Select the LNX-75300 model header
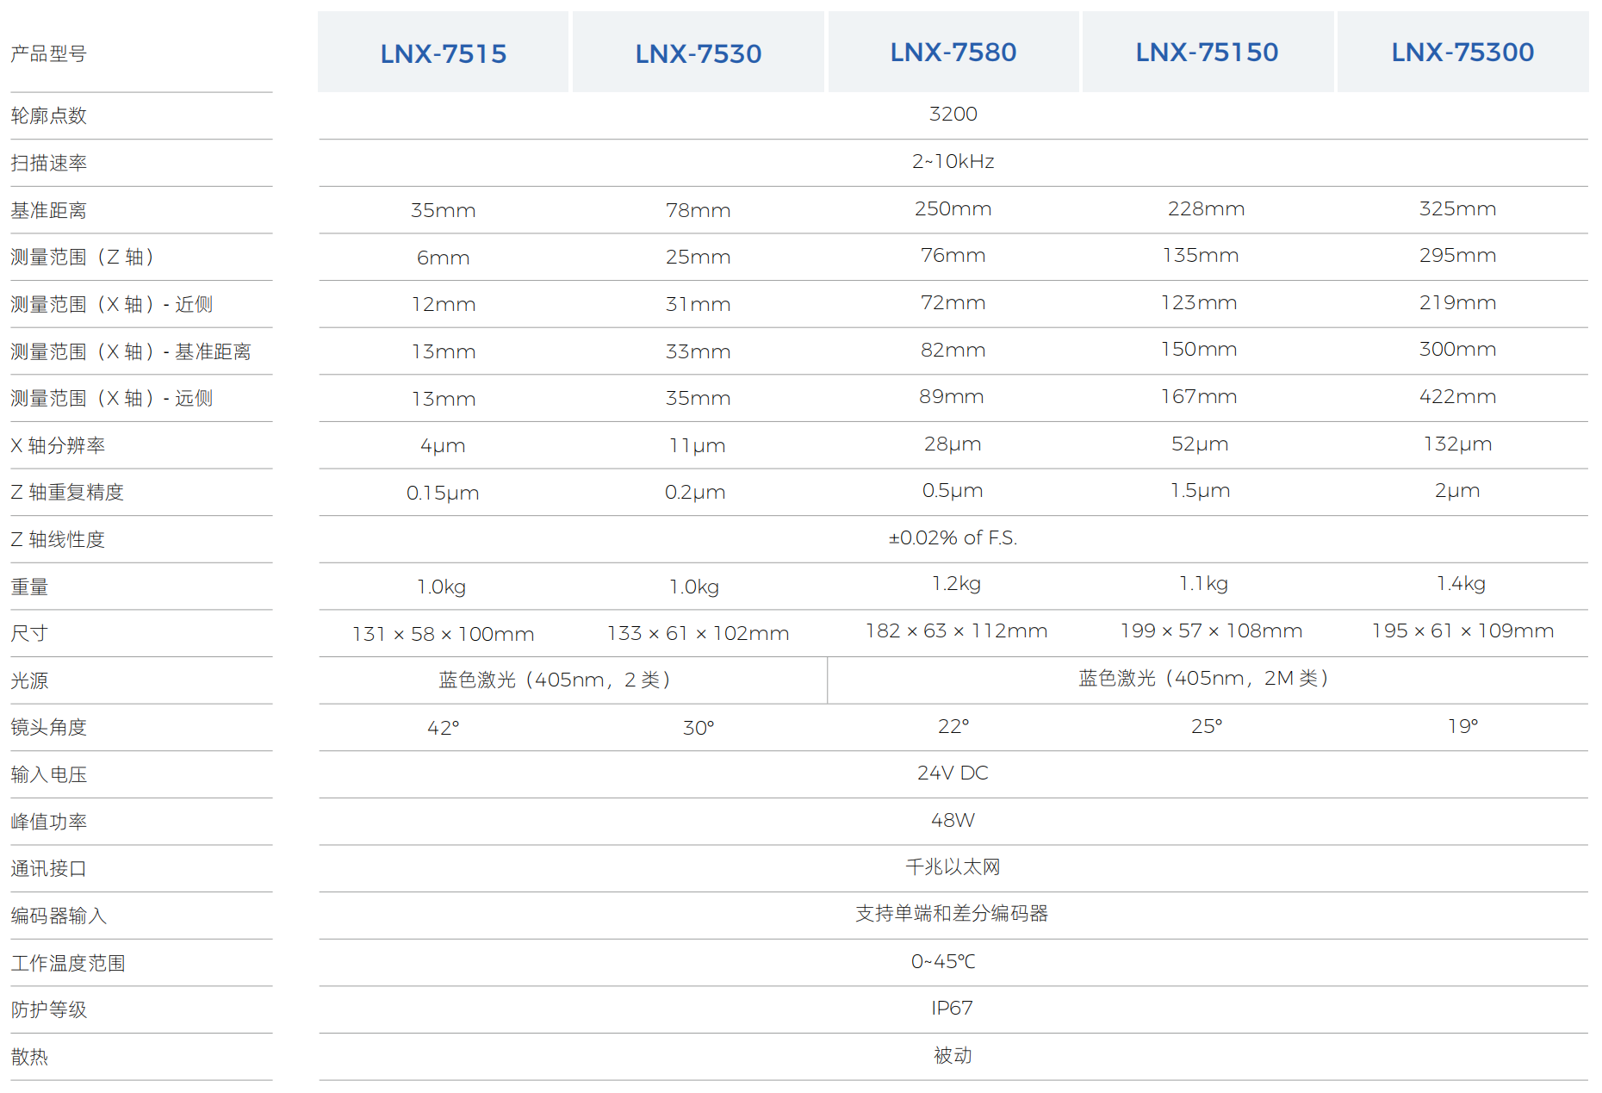Viewport: 1602px width, 1093px height. click(x=1462, y=53)
